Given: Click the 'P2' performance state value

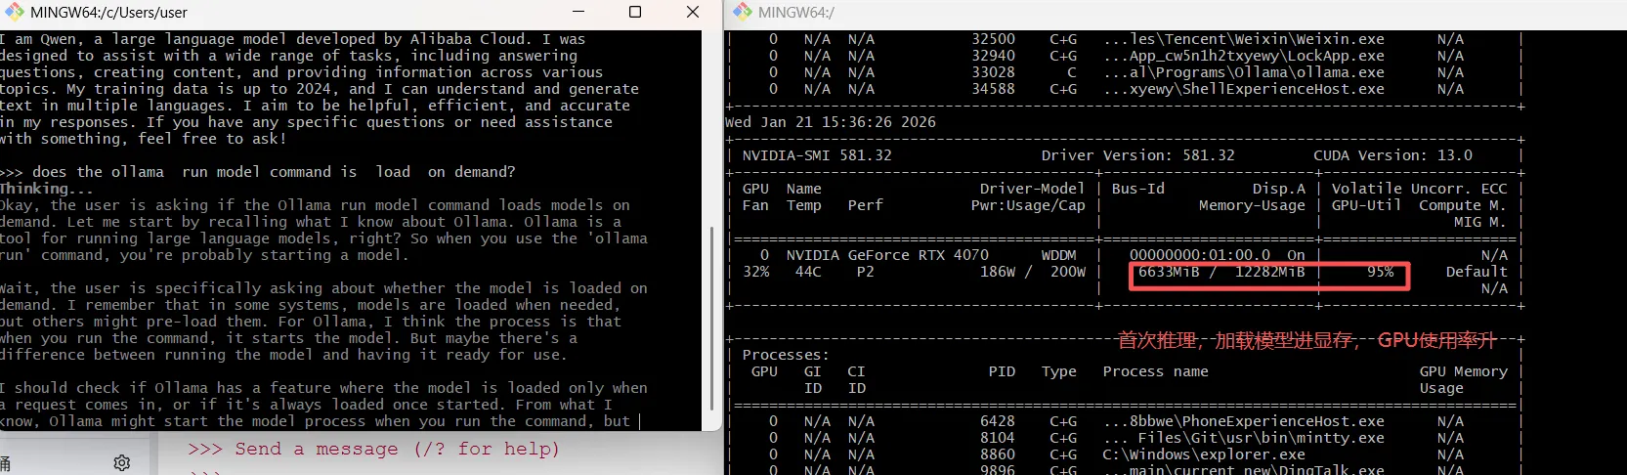Looking at the screenshot, I should coord(866,272).
